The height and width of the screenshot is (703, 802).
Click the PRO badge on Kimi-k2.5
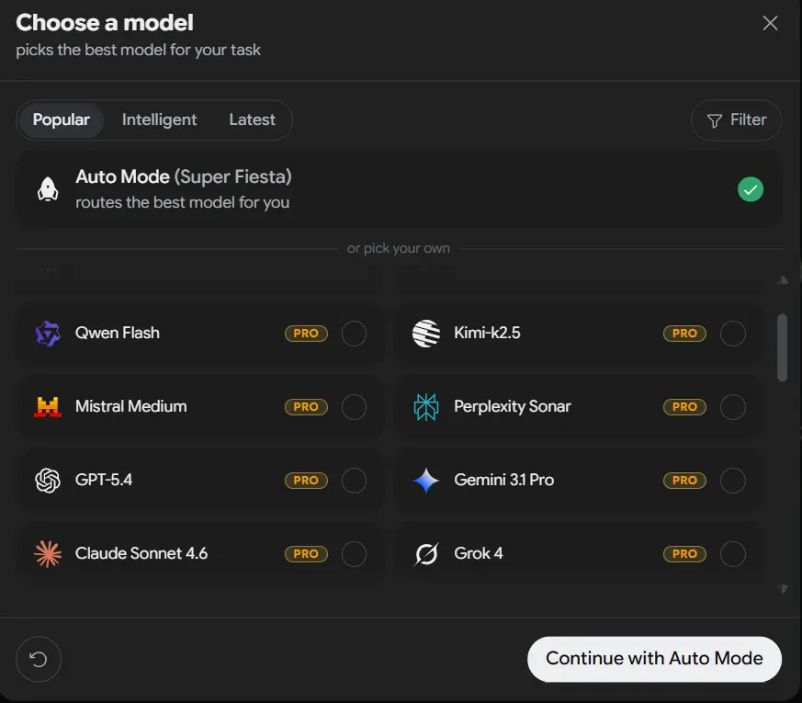point(684,334)
